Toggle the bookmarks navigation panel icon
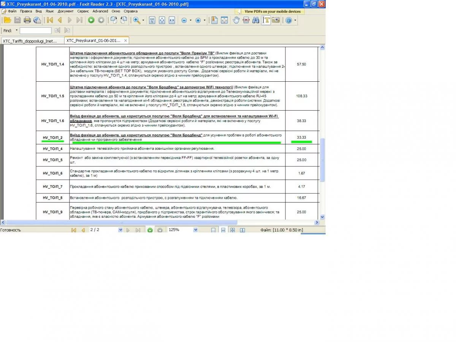Image resolution: width=456 pixels, height=342 pixels. pyautogui.click(x=214, y=20)
